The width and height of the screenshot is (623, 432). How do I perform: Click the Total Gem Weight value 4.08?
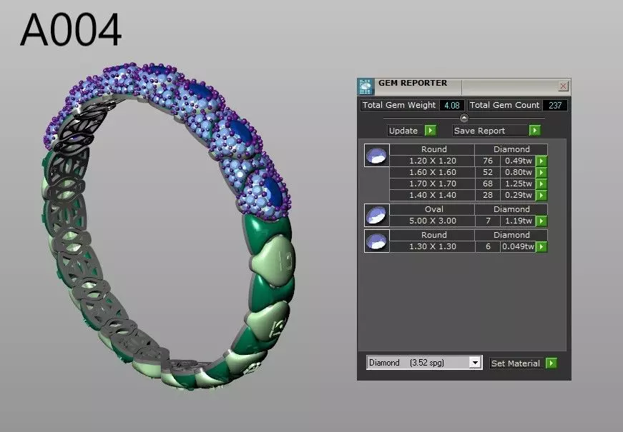tap(452, 105)
